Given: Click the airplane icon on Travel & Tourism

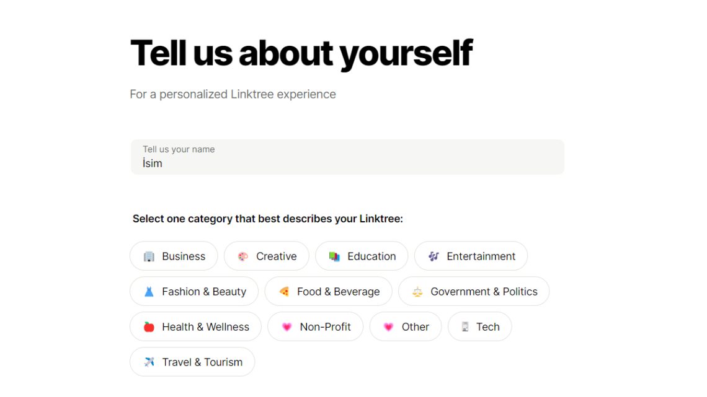Looking at the screenshot, I should click(149, 362).
